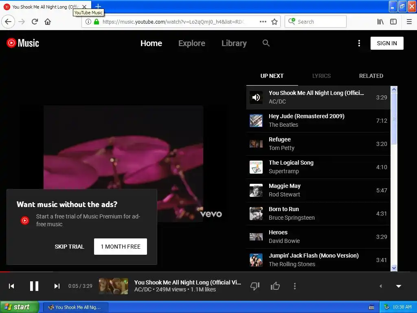Dislike the playing song

point(255,286)
